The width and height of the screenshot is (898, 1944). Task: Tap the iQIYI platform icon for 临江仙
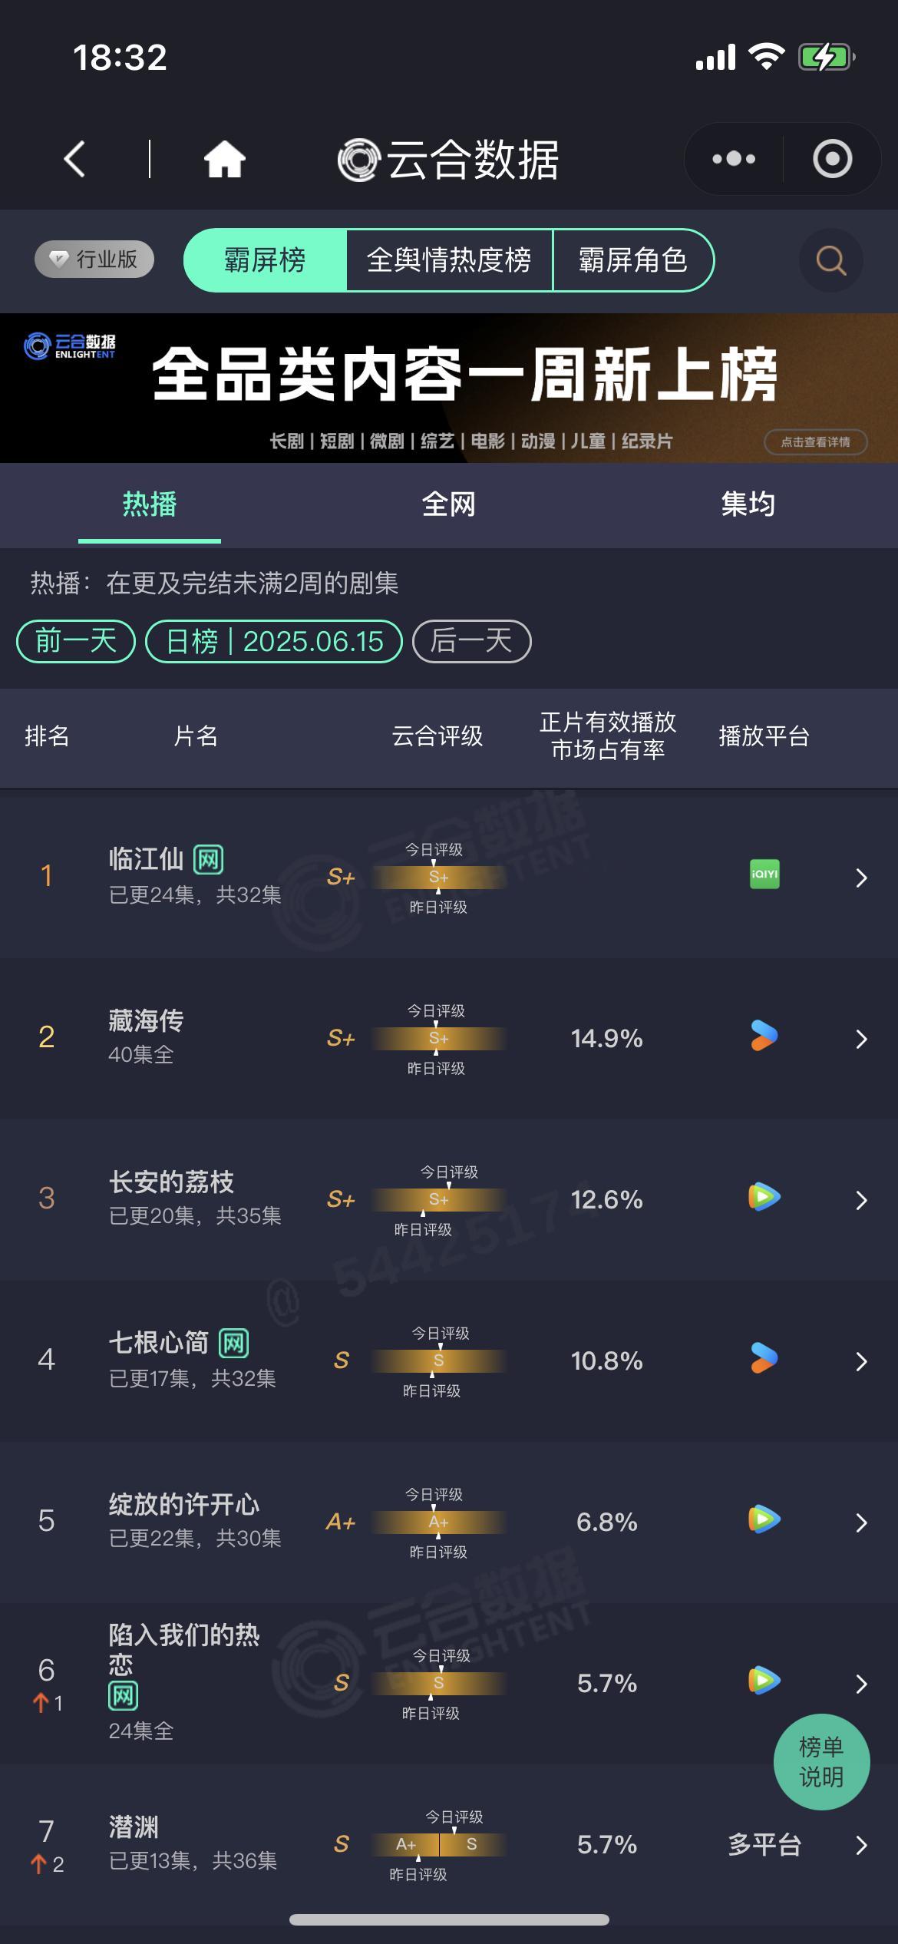click(764, 874)
